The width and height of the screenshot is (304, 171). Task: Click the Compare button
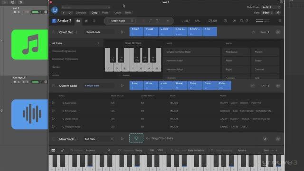click(81, 13)
